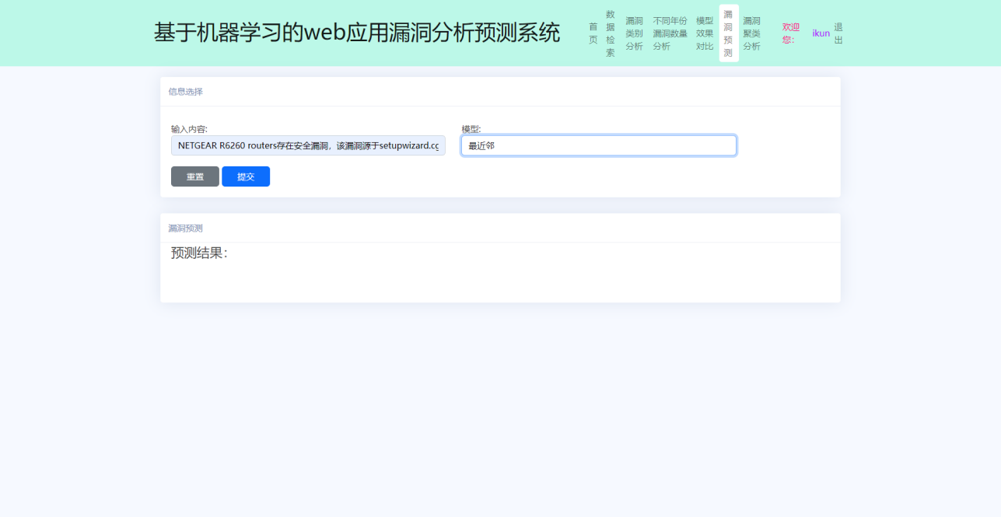Click the 退出 logout link
This screenshot has height=517, width=1001.
838,33
